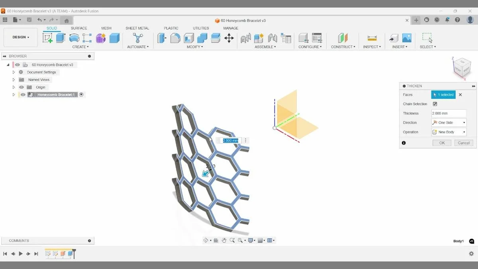This screenshot has width=478, height=269.
Task: Select the Shell tool
Action: coord(188,38)
